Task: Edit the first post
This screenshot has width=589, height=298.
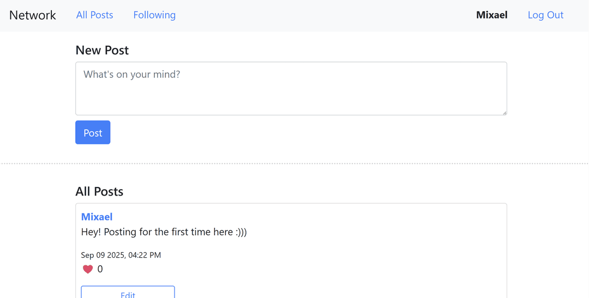Action: [x=128, y=294]
